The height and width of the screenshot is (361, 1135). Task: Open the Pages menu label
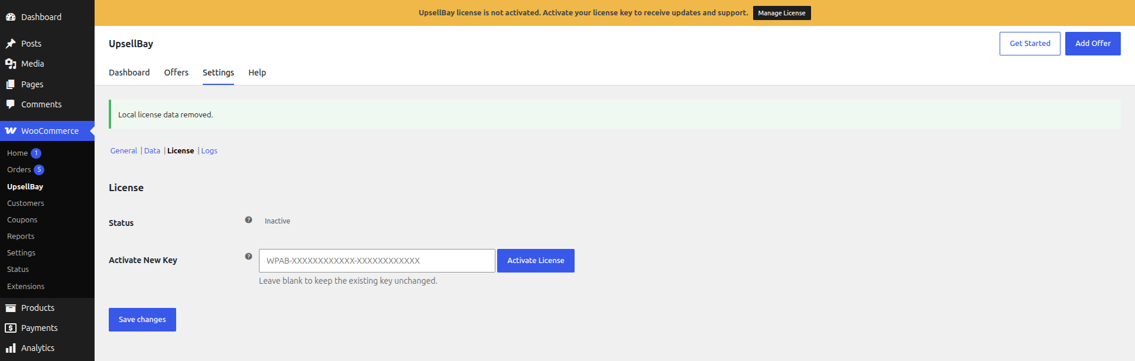click(x=32, y=84)
